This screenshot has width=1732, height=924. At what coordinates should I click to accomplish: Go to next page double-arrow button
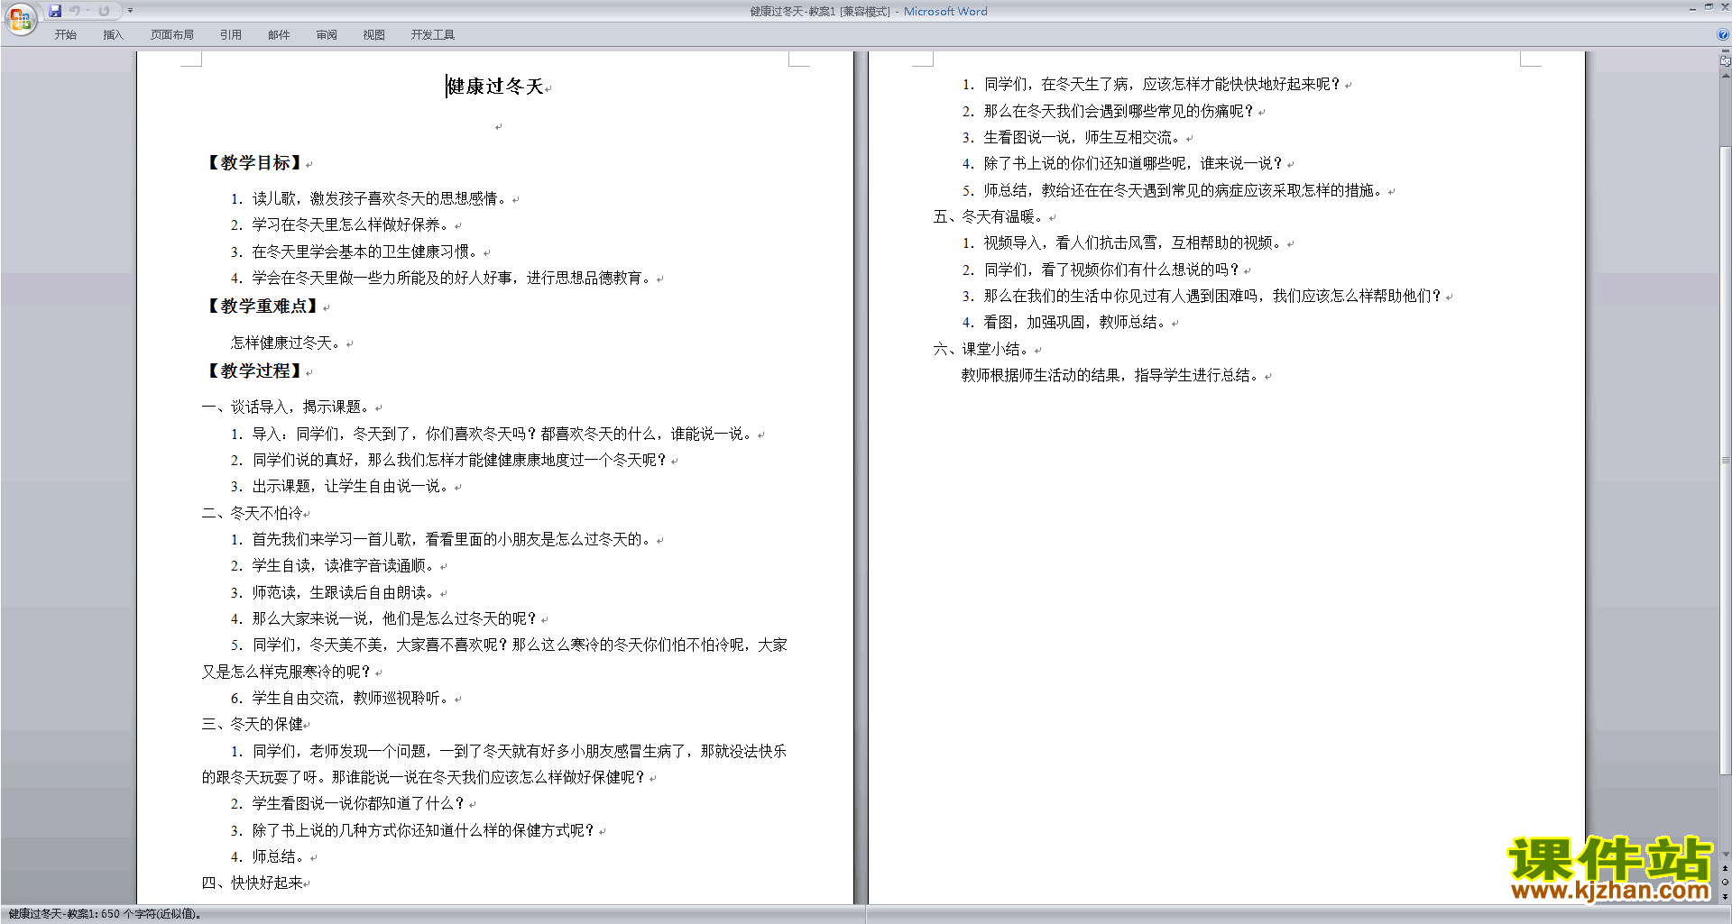tap(1725, 896)
